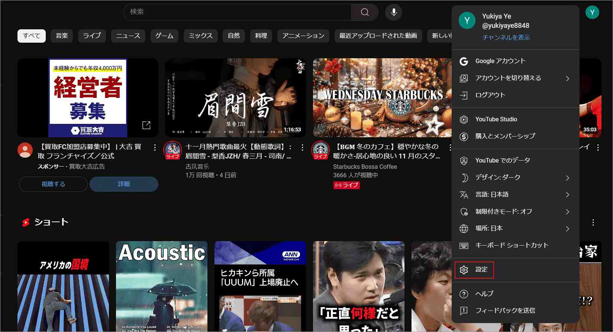Open 設定 menu item
This screenshot has height=332, width=613.
click(515, 270)
